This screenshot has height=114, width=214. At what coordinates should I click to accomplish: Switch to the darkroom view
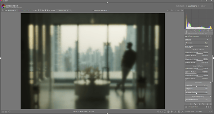(x=192, y=6)
